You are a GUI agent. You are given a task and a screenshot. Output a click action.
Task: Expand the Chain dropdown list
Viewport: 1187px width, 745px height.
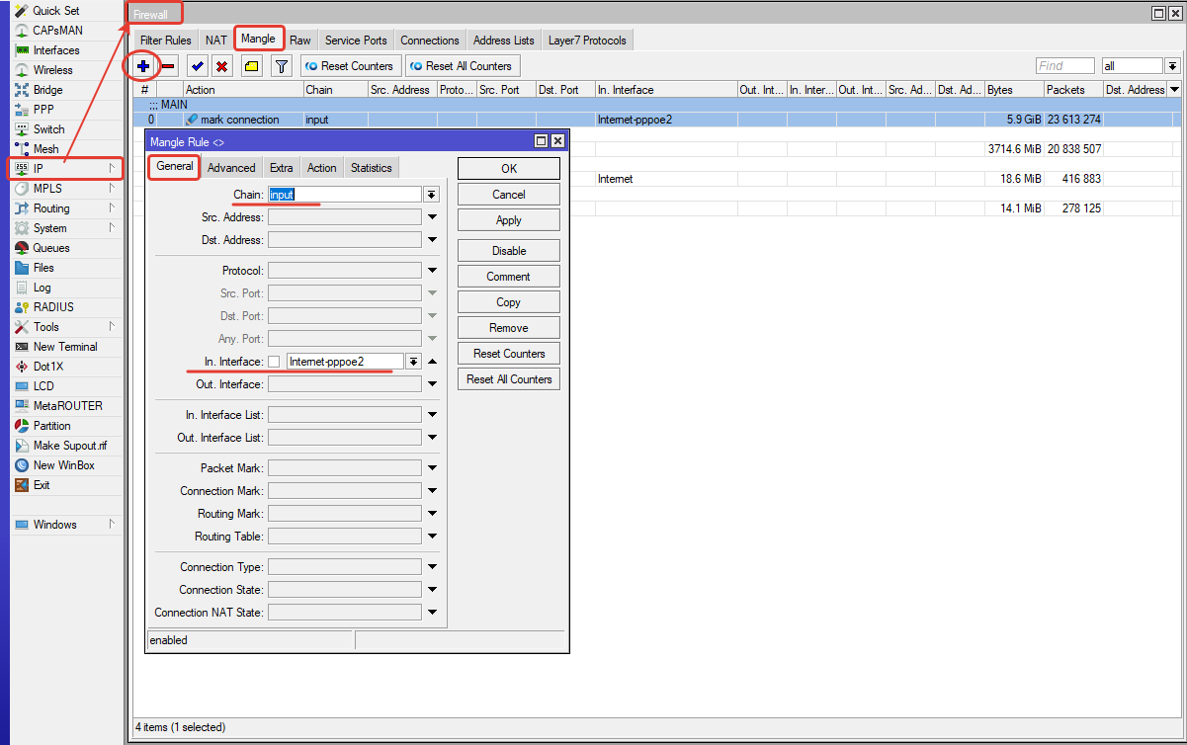click(x=432, y=195)
